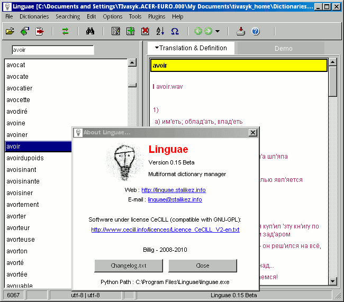Click the document with red arrow icon
Screen dimensions: 344x302
[x=40, y=31]
